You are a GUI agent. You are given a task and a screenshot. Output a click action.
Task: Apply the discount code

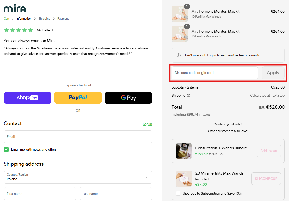(x=273, y=73)
